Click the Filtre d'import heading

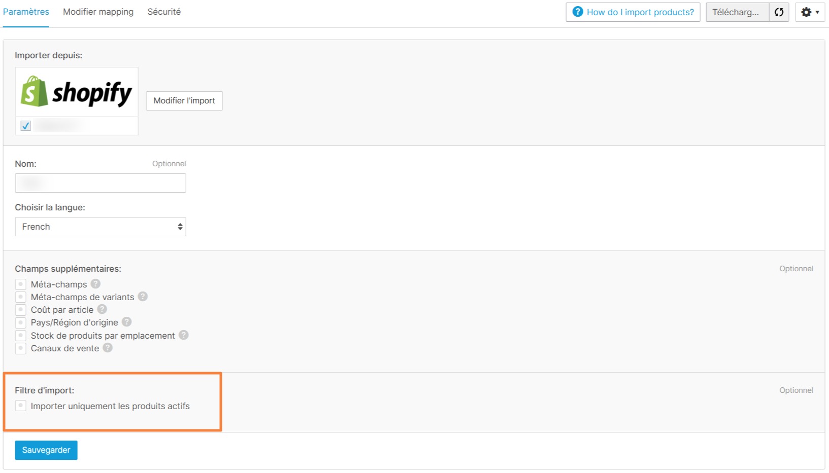(45, 390)
